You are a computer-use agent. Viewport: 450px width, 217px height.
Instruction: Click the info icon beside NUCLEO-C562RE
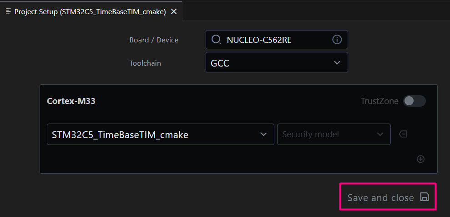(x=337, y=40)
